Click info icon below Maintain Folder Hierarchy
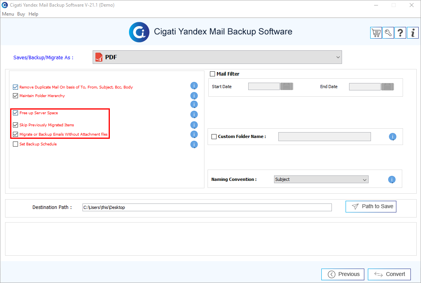Image resolution: width=421 pixels, height=283 pixels. click(194, 104)
